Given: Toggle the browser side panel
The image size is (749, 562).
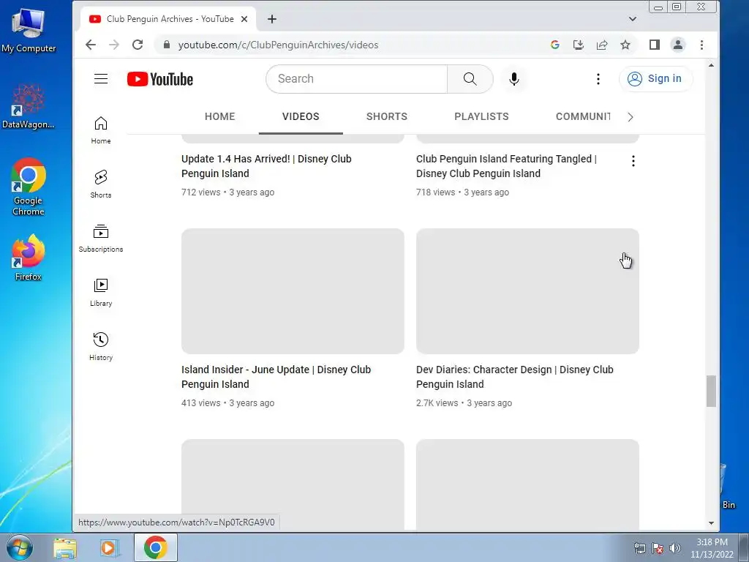Looking at the screenshot, I should pos(655,45).
